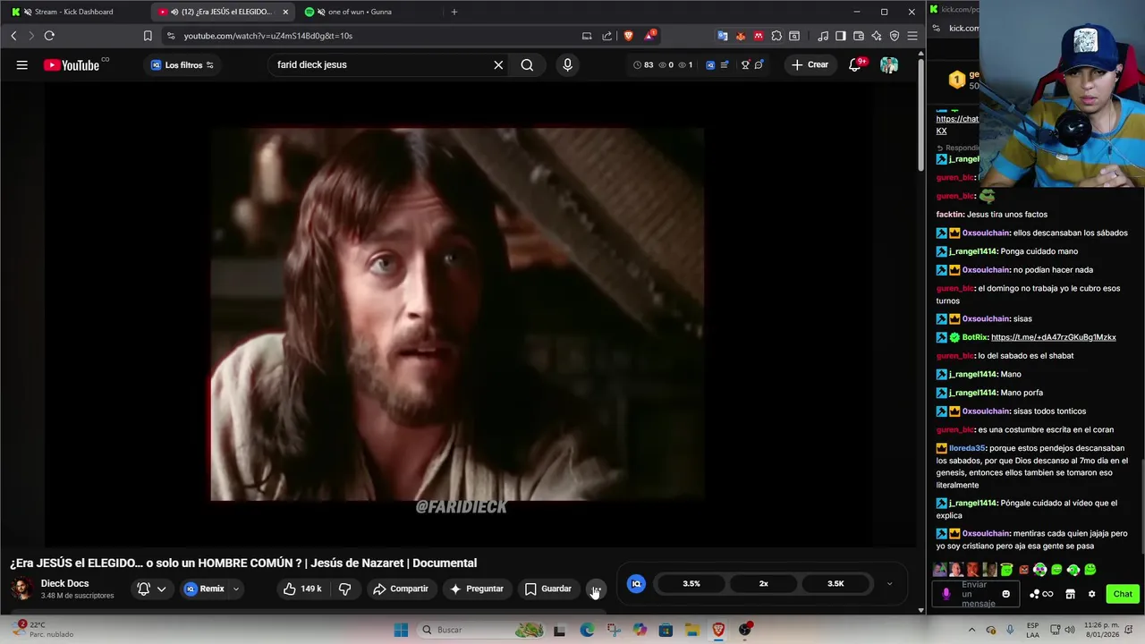Open more actions beside Guardar

click(x=596, y=589)
